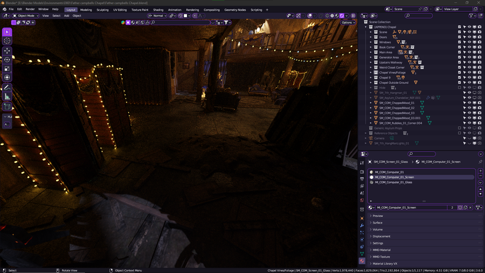The image size is (485, 273).
Task: Open the File menu
Action: 11,9
